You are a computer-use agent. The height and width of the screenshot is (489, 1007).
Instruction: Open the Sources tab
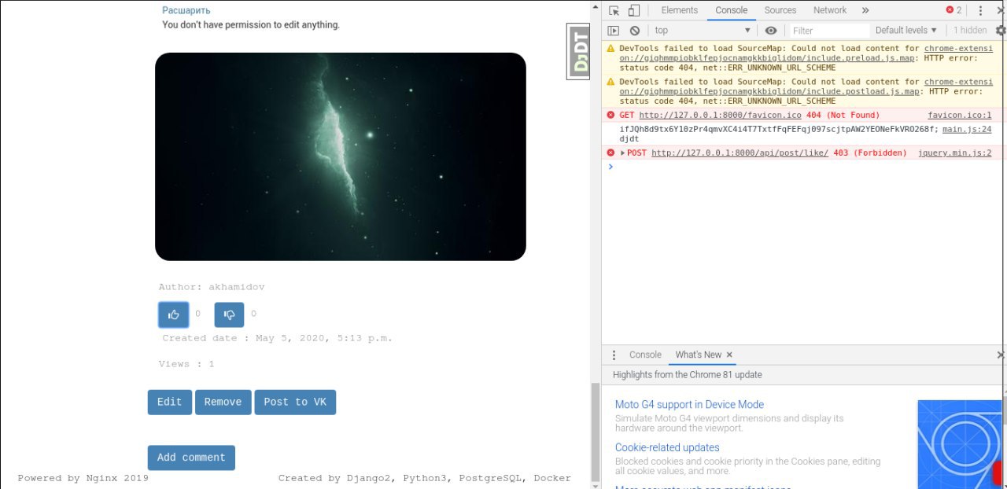780,10
